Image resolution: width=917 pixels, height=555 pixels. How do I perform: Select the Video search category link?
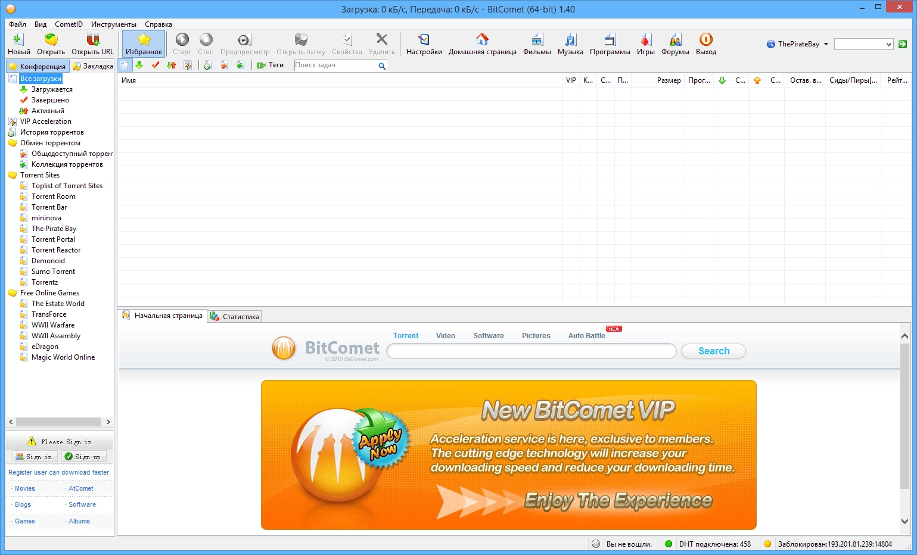[446, 336]
